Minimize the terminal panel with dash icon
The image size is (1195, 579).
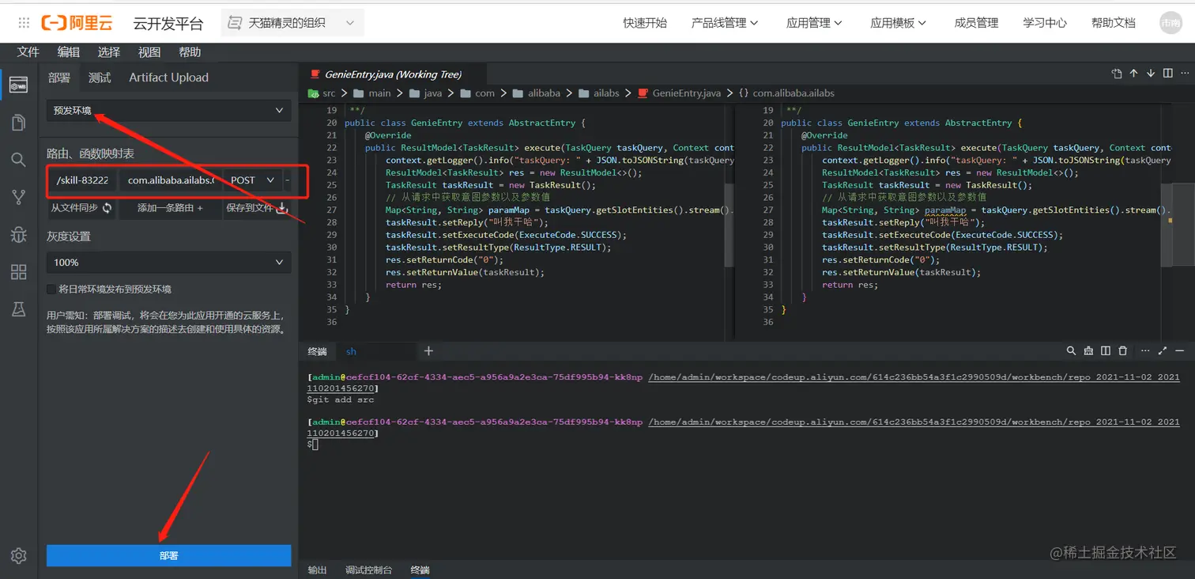pyautogui.click(x=1180, y=350)
